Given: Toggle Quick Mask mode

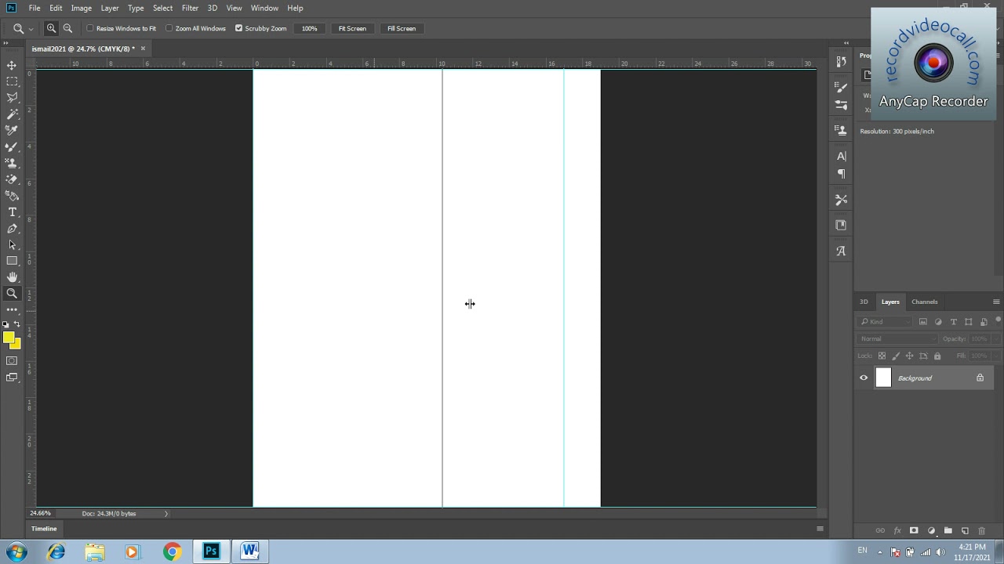Looking at the screenshot, I should [x=12, y=361].
